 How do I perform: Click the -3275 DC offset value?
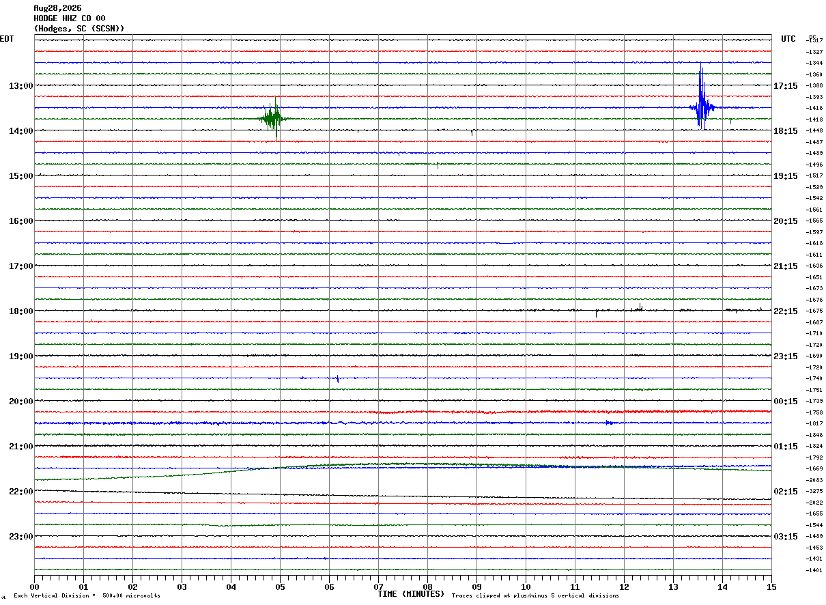[x=814, y=492]
